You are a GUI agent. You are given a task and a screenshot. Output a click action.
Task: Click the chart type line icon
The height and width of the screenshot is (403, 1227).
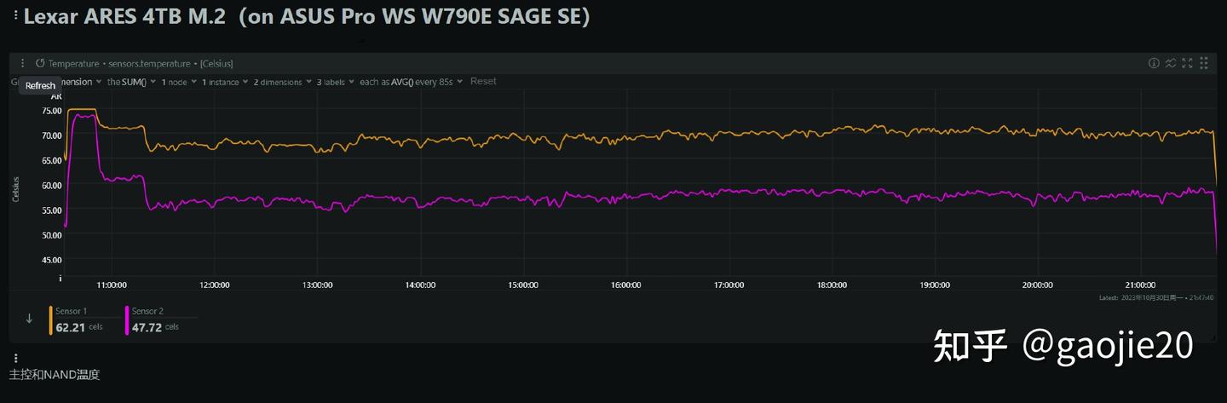[1171, 63]
